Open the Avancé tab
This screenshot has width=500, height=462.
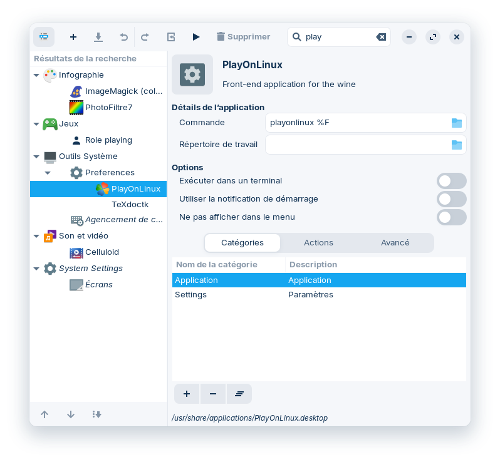pos(395,243)
